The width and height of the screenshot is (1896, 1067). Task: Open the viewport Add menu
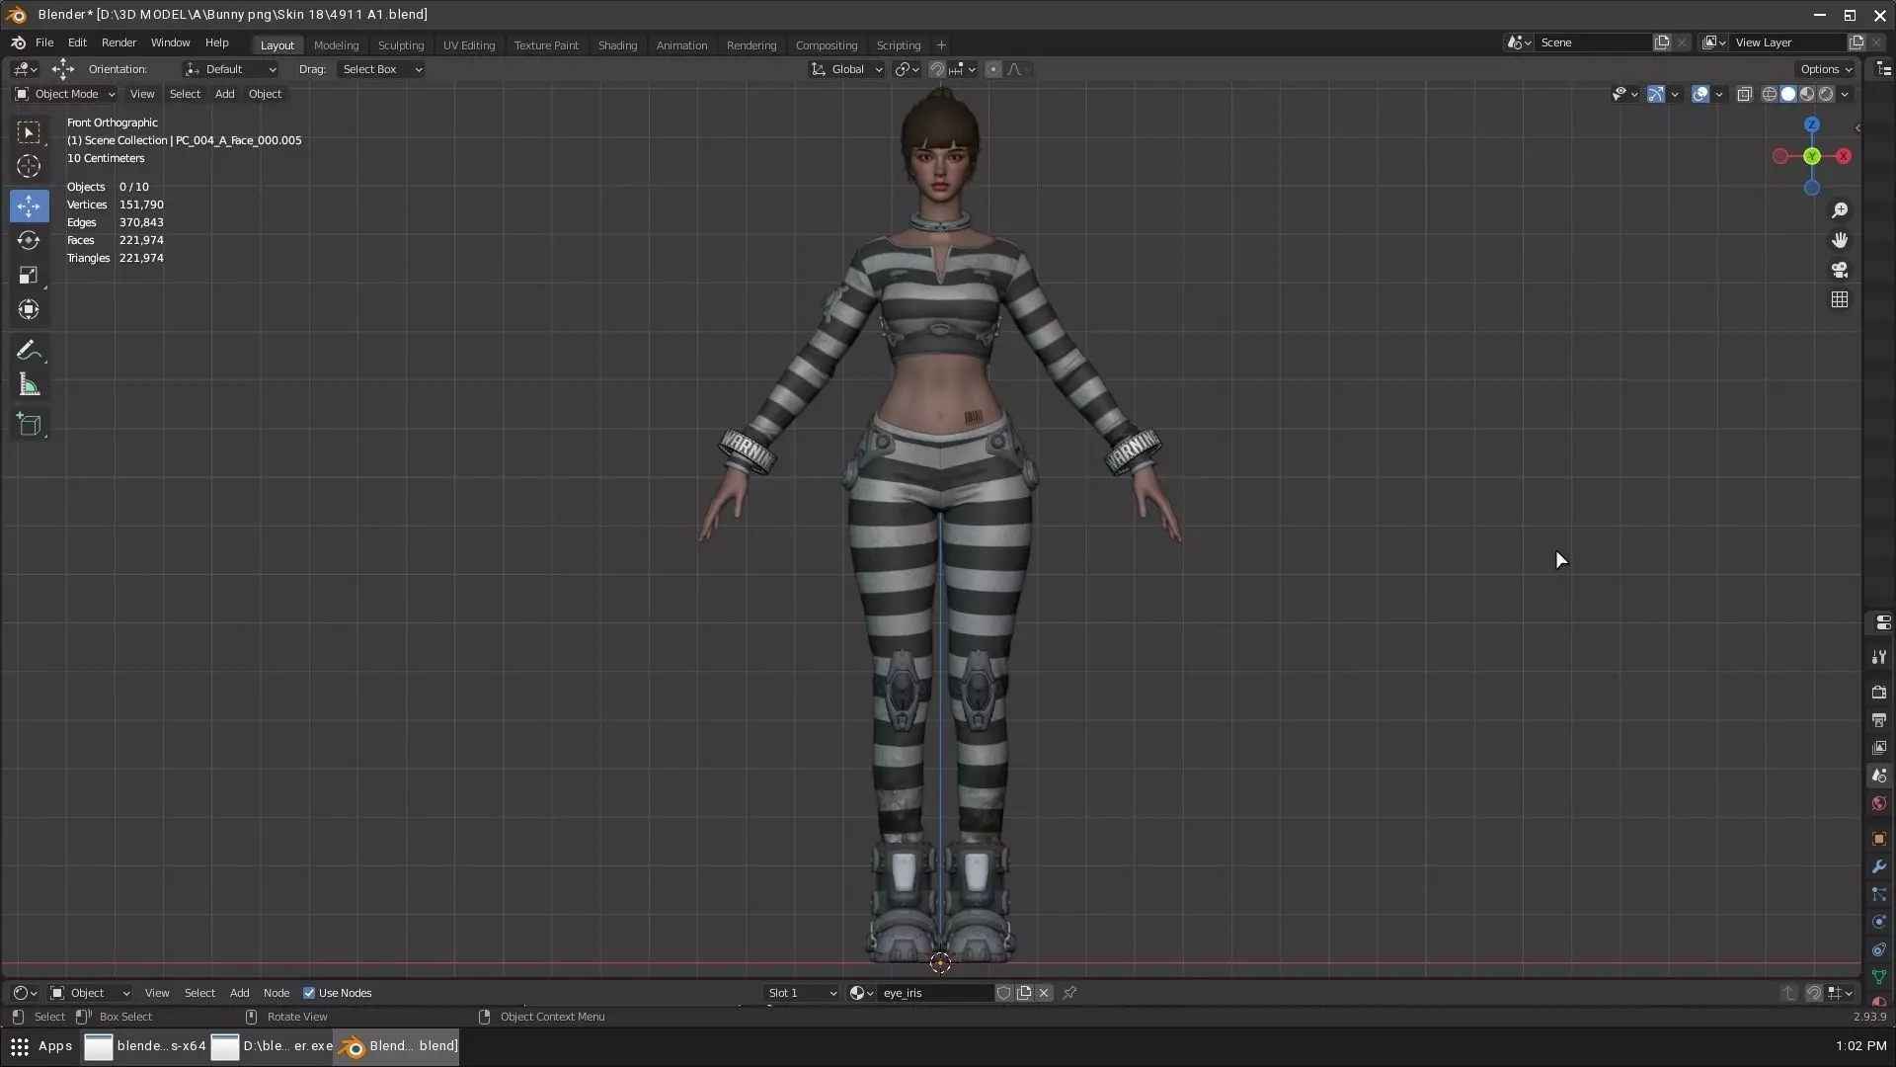coord(224,94)
